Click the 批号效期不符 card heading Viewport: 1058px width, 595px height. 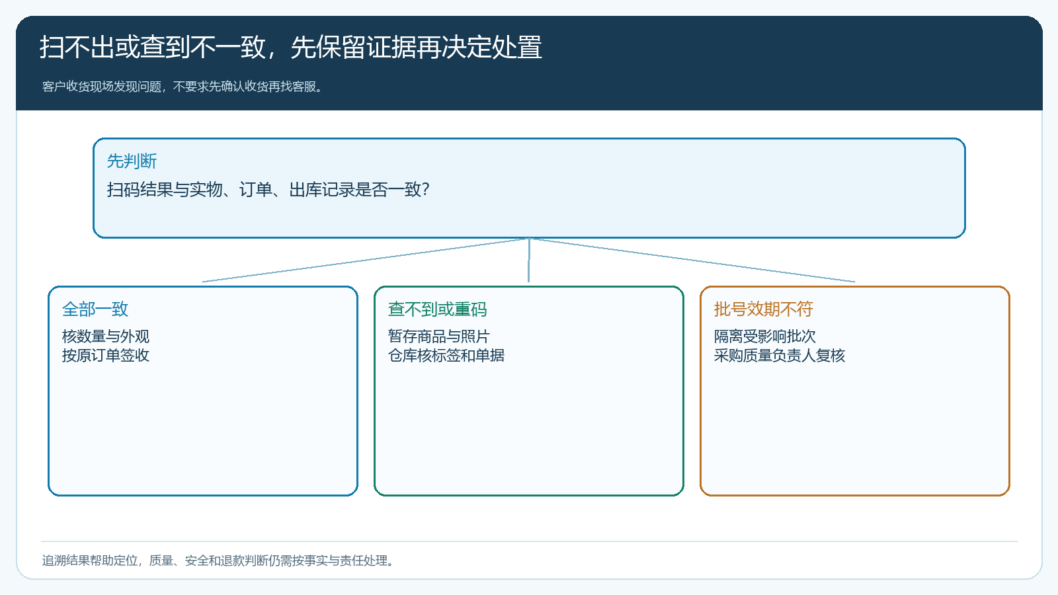point(764,309)
